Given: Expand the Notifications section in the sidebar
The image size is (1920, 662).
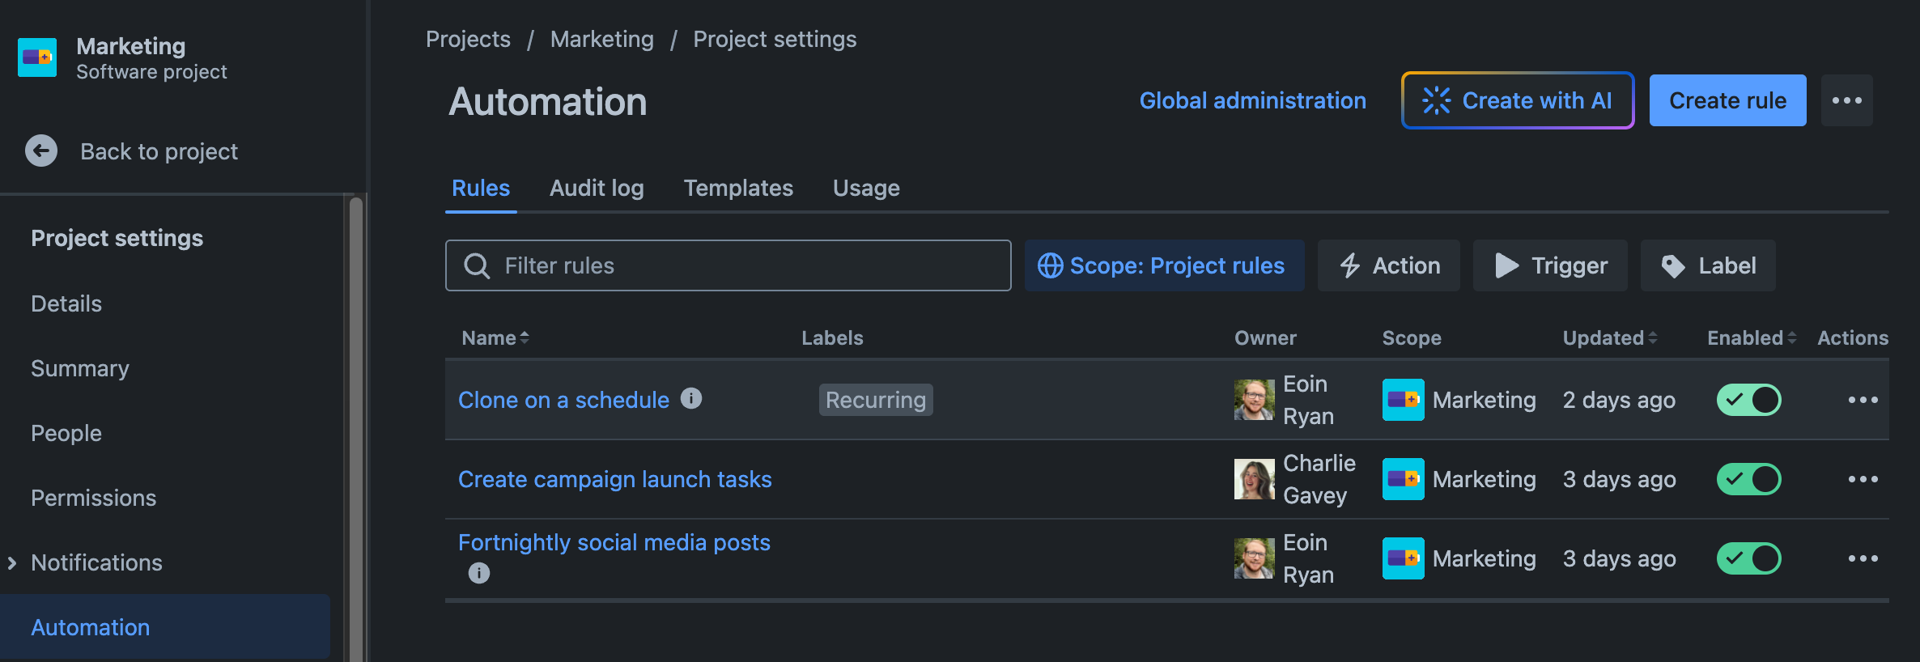Looking at the screenshot, I should pyautogui.click(x=12, y=562).
